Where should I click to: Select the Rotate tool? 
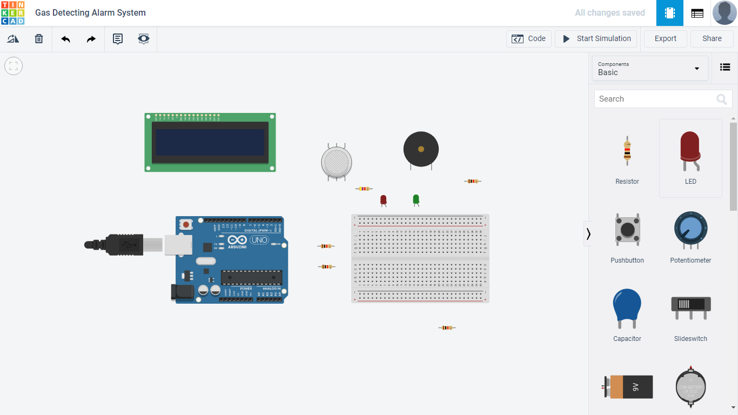coord(12,38)
